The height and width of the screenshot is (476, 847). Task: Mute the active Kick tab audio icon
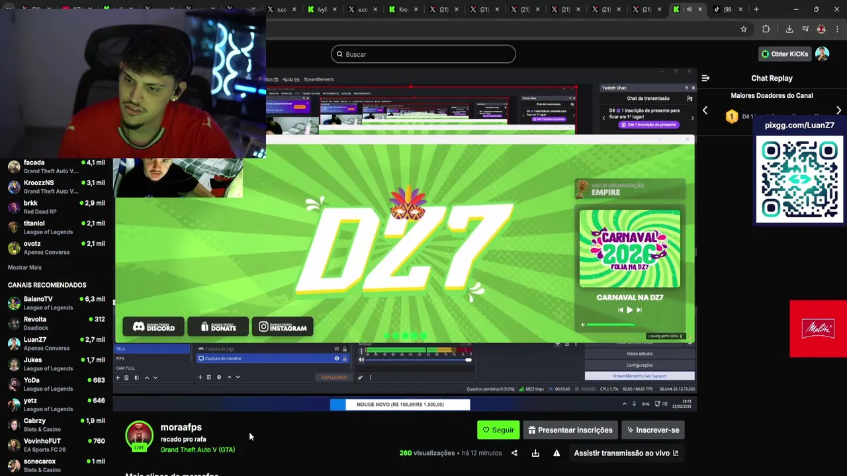(689, 9)
